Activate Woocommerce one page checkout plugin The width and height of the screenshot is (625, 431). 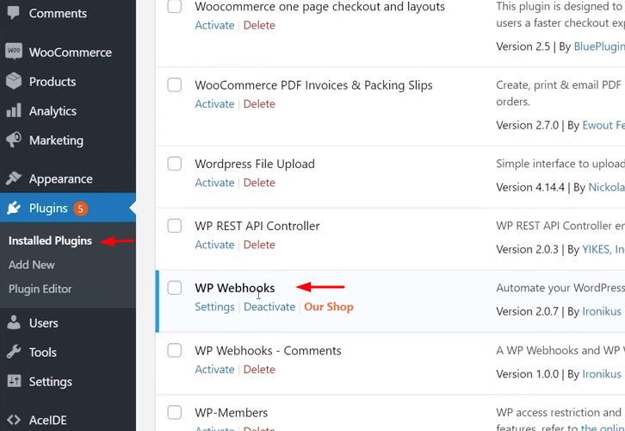click(x=214, y=25)
